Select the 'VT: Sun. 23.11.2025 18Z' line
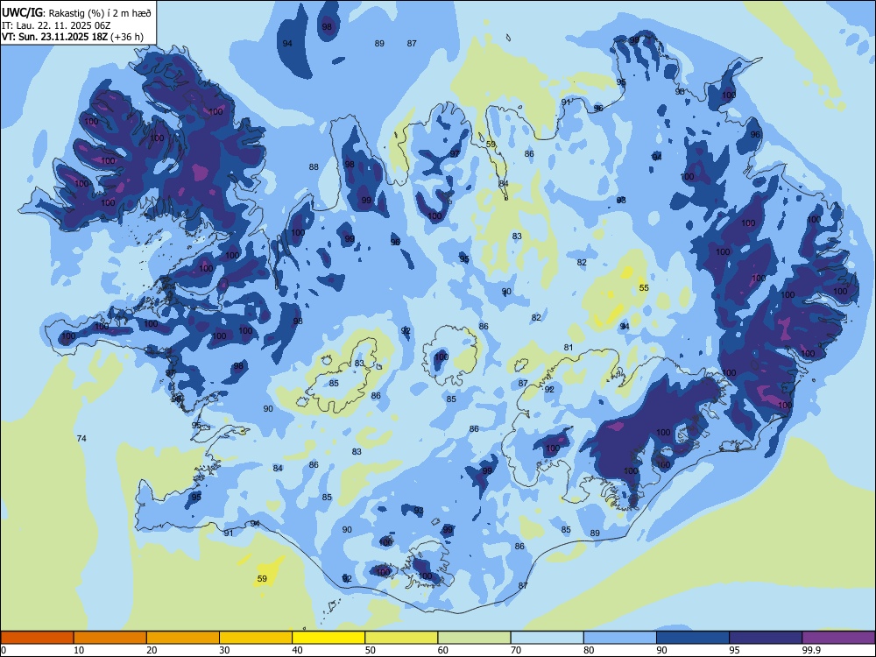 click(x=54, y=37)
